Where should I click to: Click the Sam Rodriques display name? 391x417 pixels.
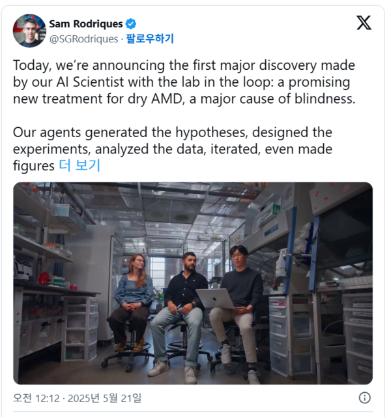point(85,24)
